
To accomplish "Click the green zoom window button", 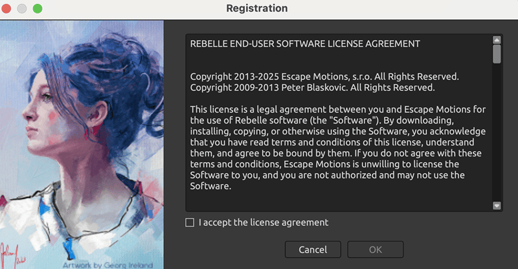I will [38, 8].
